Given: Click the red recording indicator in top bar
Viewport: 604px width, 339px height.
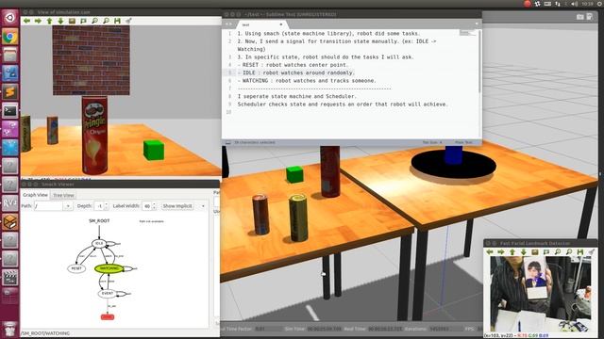Looking at the screenshot, I should 528,4.
